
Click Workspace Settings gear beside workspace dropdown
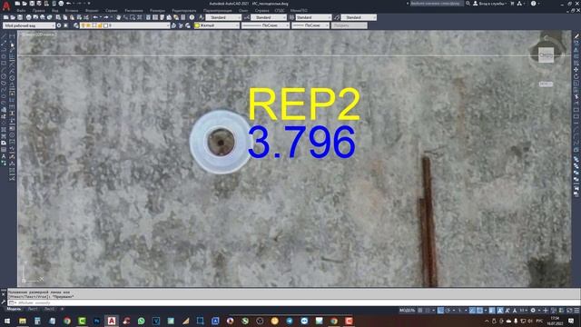pos(58,25)
